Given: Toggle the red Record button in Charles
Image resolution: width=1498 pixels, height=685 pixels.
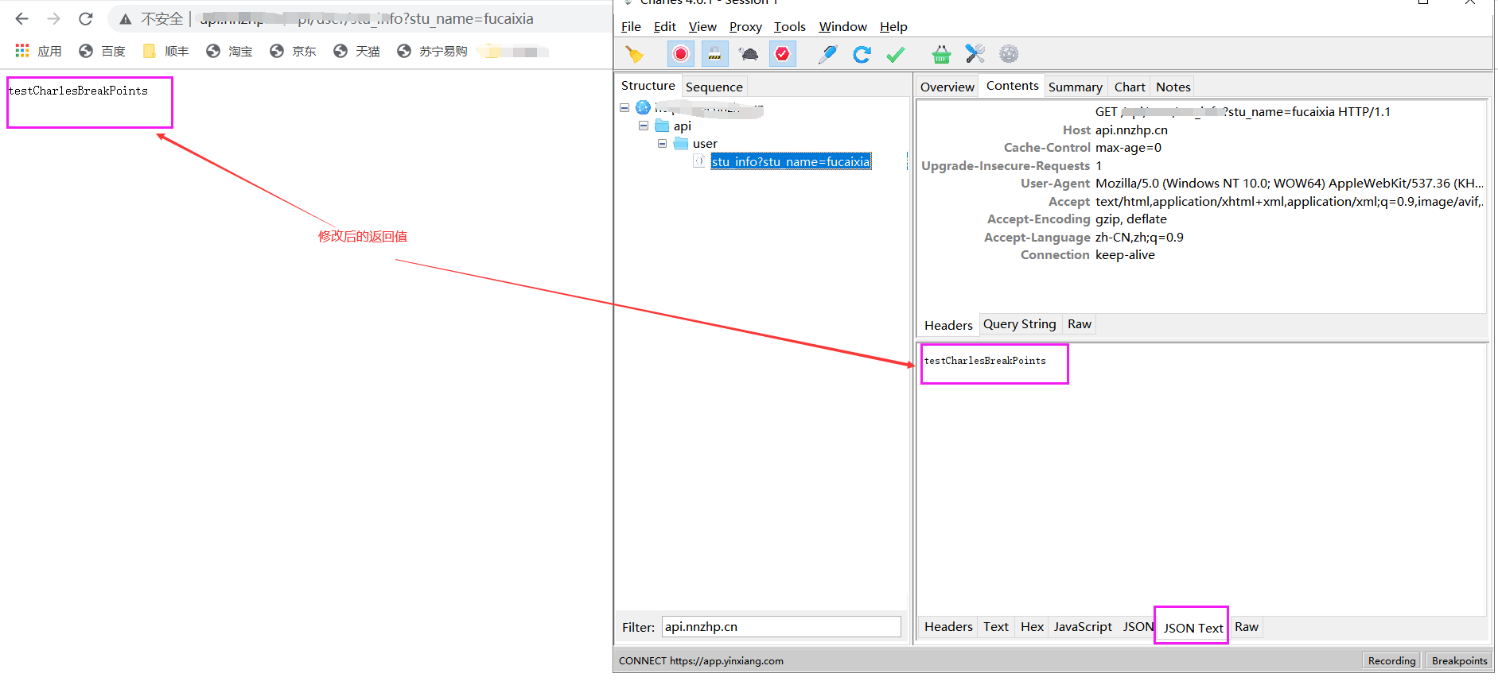Looking at the screenshot, I should [681, 54].
